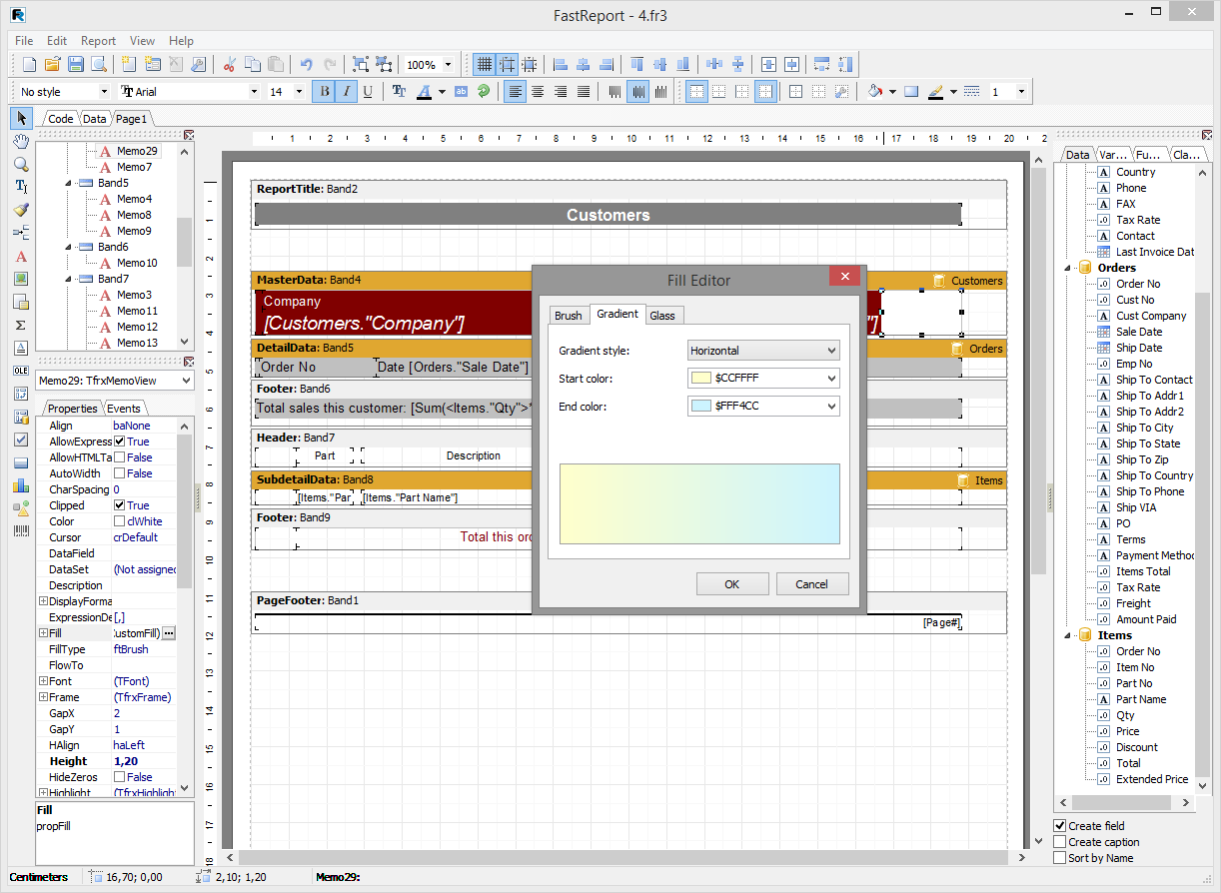Enable the Sort by Name checkbox
Viewport: 1221px width, 893px height.
pos(1060,858)
